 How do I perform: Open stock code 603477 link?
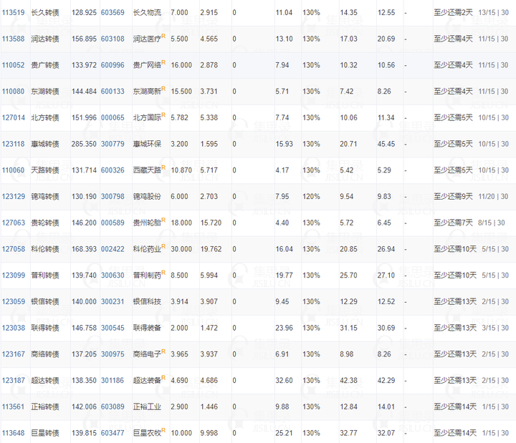113,433
